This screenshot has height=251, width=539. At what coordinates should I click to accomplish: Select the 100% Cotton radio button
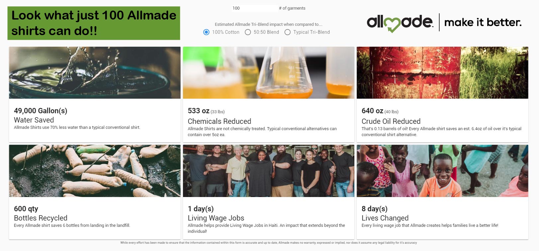pos(206,32)
